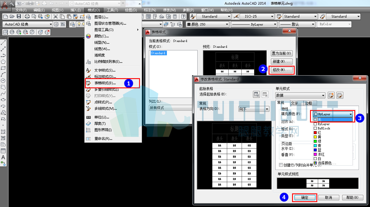
Task: Select Standard in the styles list
Action: pos(158,53)
